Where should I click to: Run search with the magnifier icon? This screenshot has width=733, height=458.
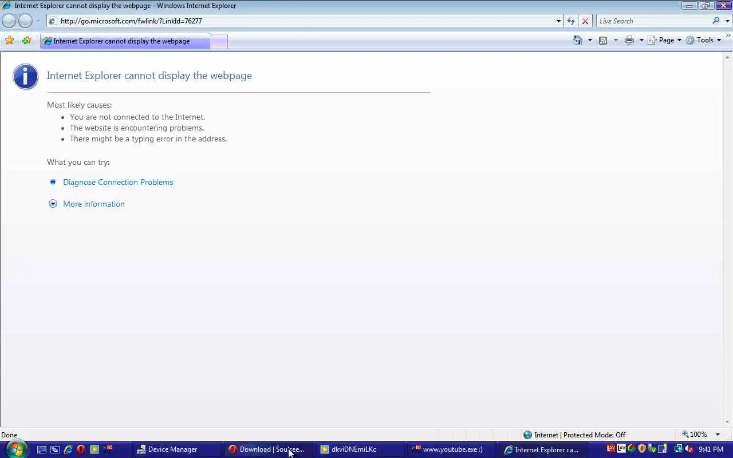tap(716, 21)
